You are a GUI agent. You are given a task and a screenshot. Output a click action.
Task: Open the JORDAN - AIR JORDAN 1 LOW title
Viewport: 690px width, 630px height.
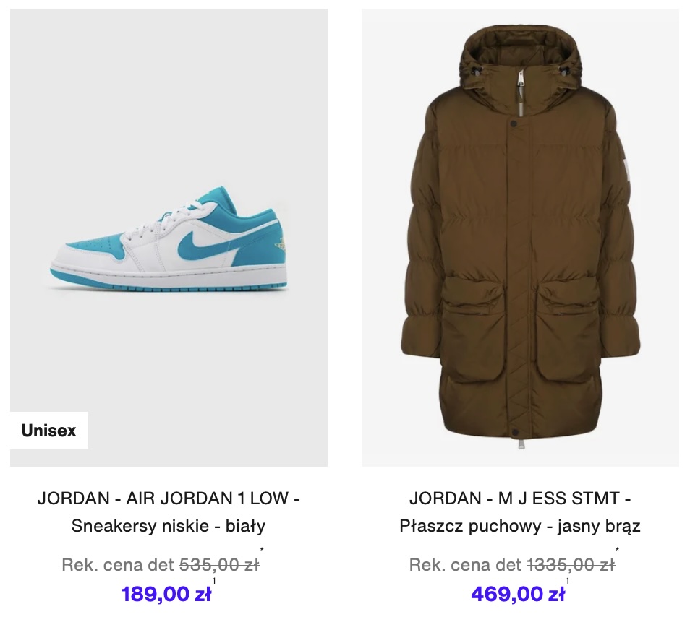(169, 499)
